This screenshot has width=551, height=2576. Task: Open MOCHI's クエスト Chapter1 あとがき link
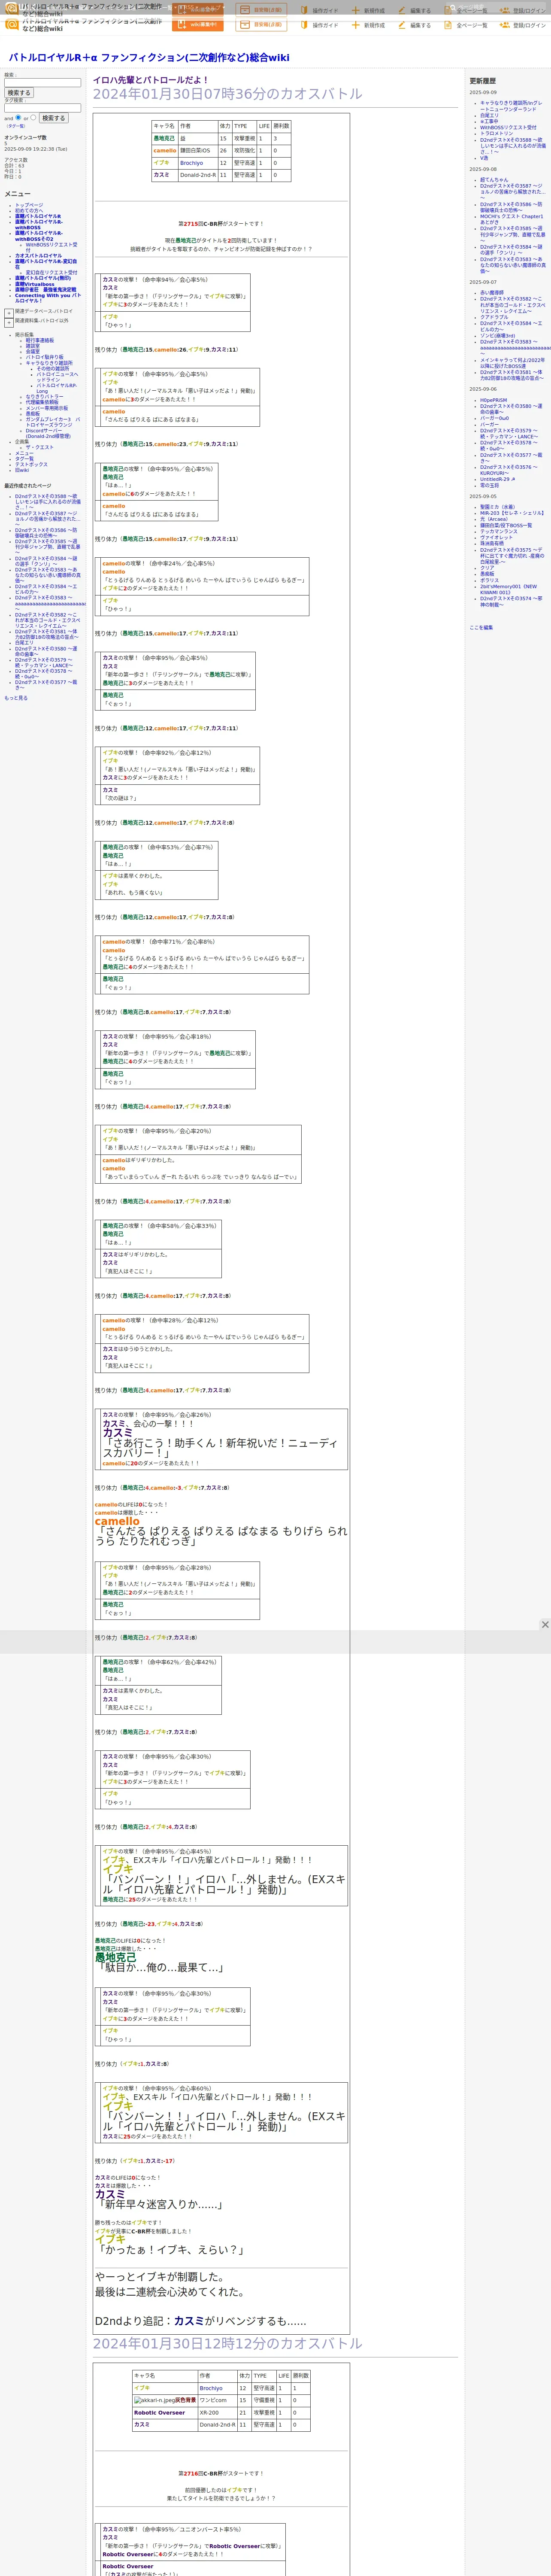pyautogui.click(x=512, y=219)
